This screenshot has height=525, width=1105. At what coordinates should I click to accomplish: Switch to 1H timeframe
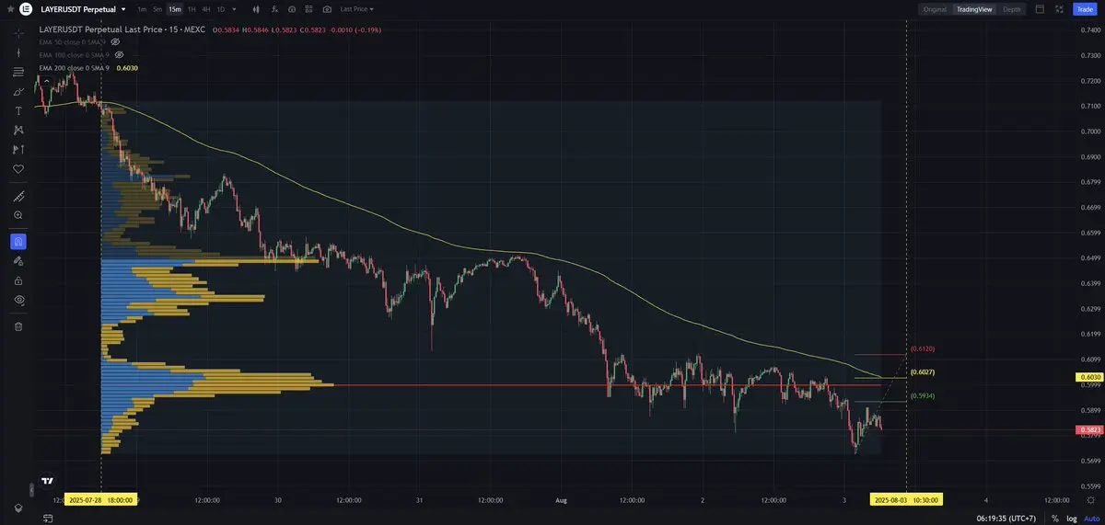(x=192, y=9)
